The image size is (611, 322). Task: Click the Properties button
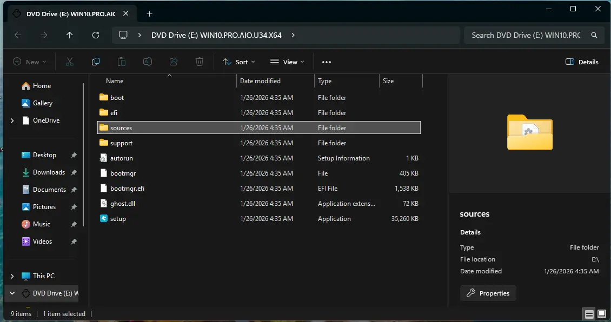(x=488, y=293)
